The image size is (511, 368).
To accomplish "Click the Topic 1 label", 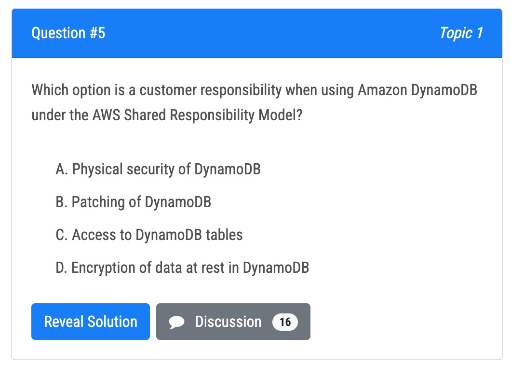I will pyautogui.click(x=460, y=33).
